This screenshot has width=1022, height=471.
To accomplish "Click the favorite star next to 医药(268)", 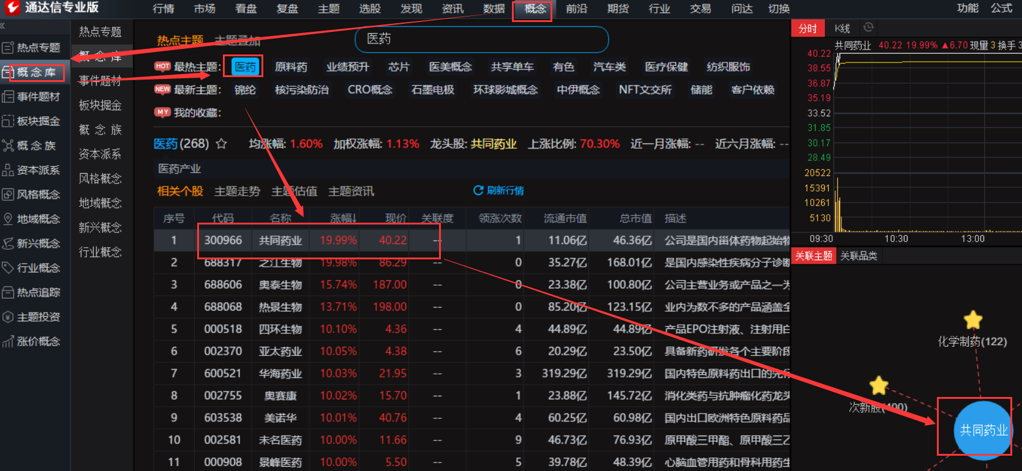I will 222,144.
